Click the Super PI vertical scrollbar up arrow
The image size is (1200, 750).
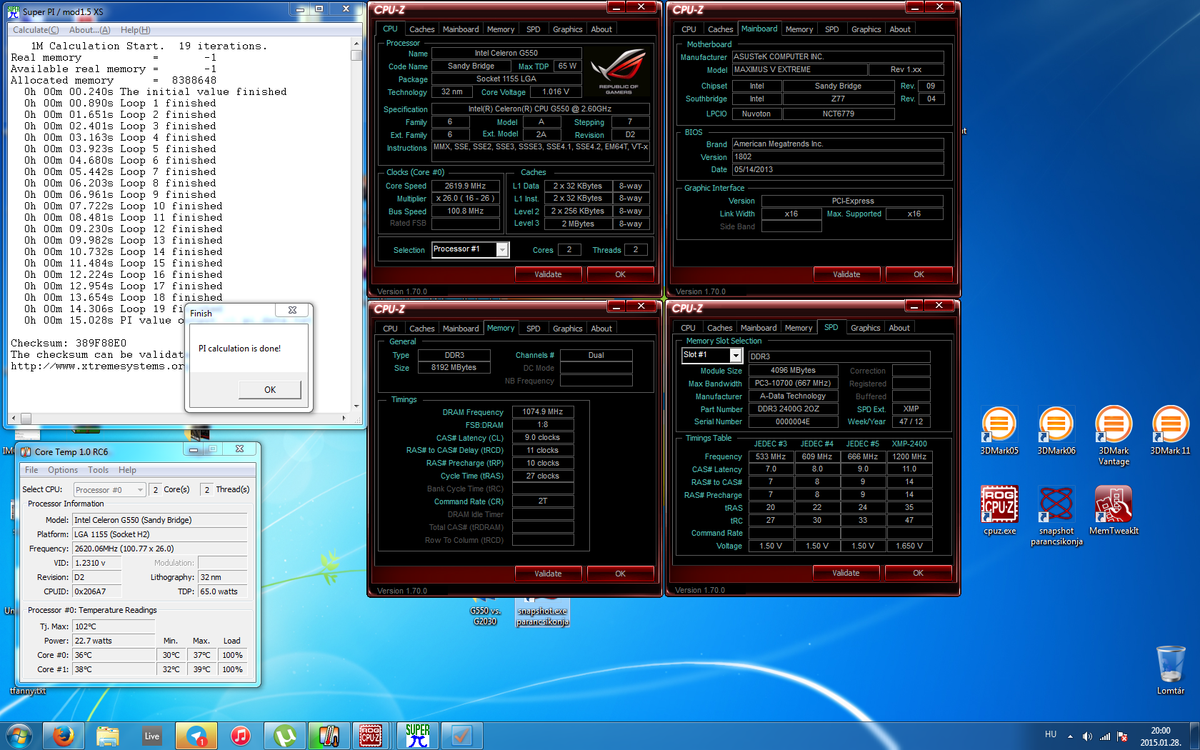(356, 44)
